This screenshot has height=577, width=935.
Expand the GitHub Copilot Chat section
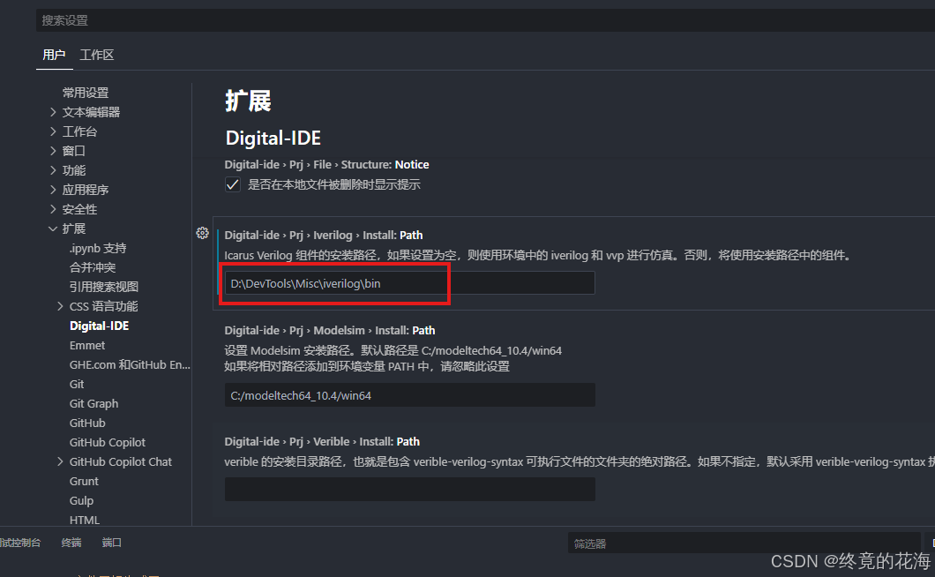click(x=62, y=461)
